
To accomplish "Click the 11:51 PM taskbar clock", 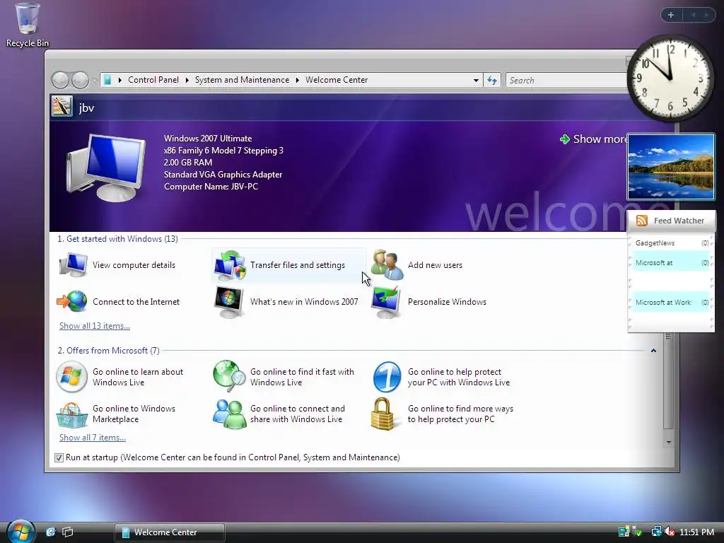I will (696, 532).
